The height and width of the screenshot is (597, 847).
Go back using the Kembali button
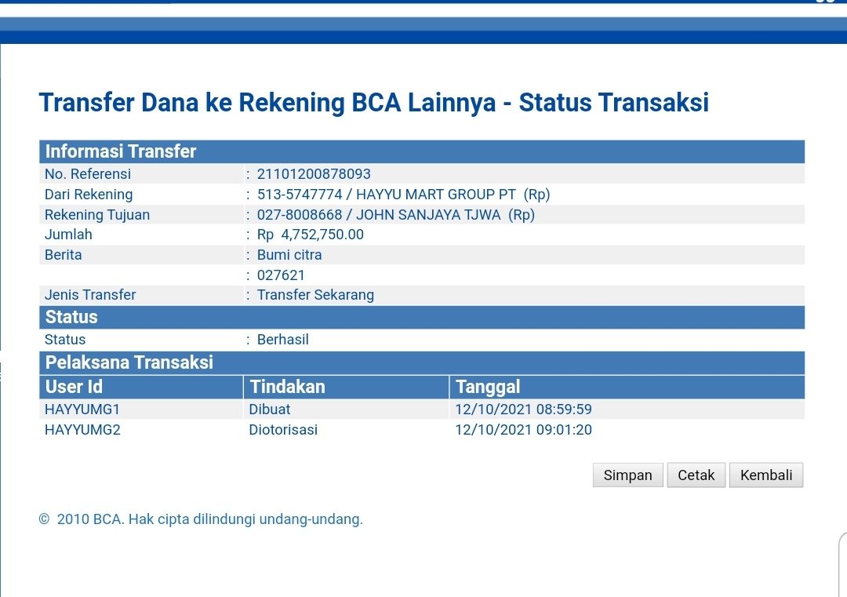coord(766,475)
